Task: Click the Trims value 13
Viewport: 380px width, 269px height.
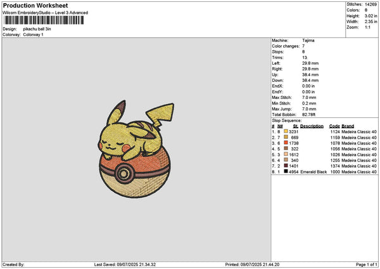Action: 305,58
